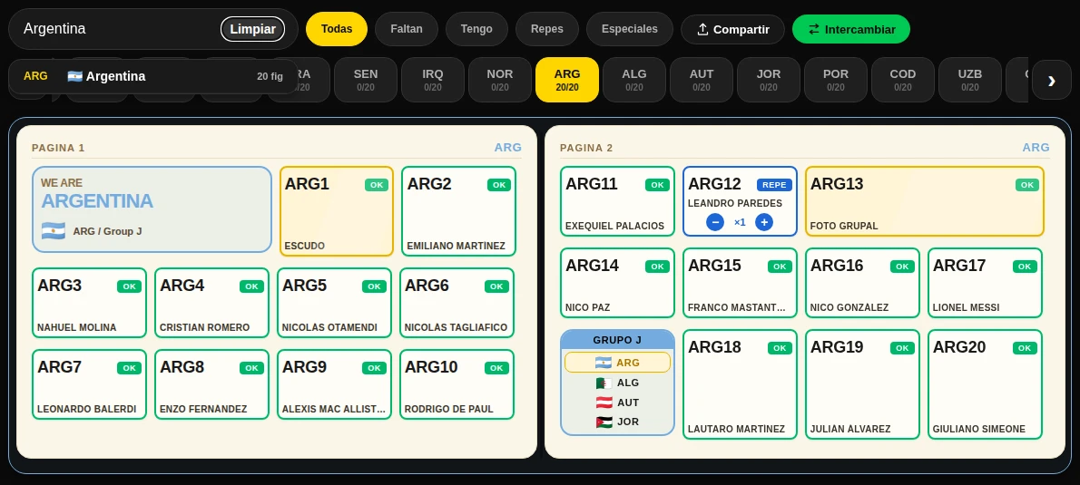The width and height of the screenshot is (1080, 485).
Task: Click the green Intercambiar button
Action: 851,29
